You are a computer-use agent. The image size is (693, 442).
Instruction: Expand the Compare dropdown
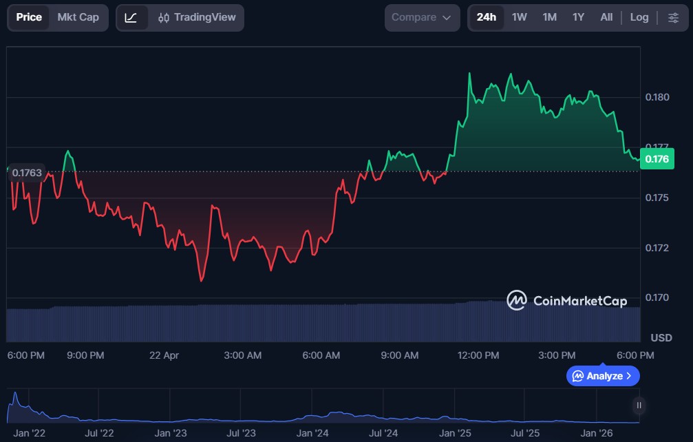422,17
